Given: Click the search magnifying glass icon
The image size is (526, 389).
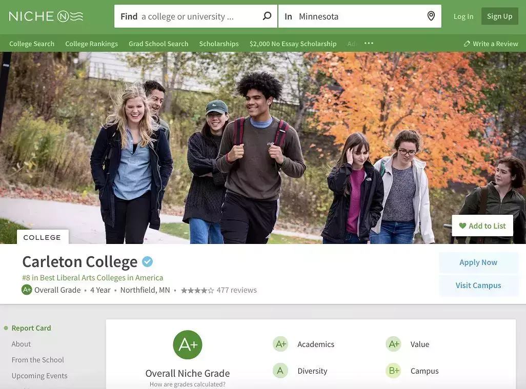Looking at the screenshot, I should click(x=267, y=16).
